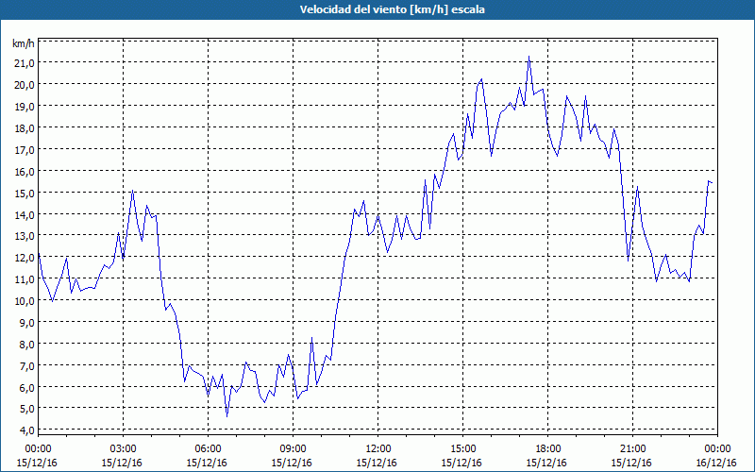Image resolution: width=755 pixels, height=472 pixels.
Task: Click the chart title 'Velocidad del viento [km/h] escala'
Action: [x=392, y=9]
